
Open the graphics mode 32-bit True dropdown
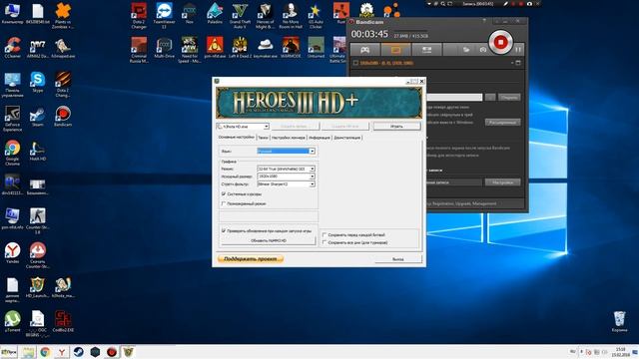[313, 169]
